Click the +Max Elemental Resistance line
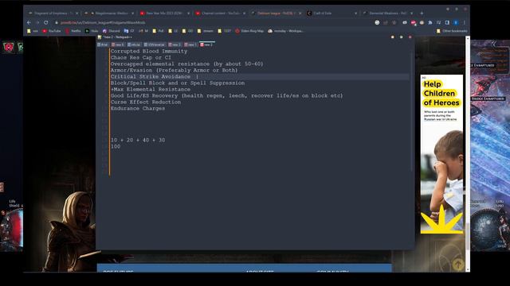This screenshot has width=510, height=286. 151,90
